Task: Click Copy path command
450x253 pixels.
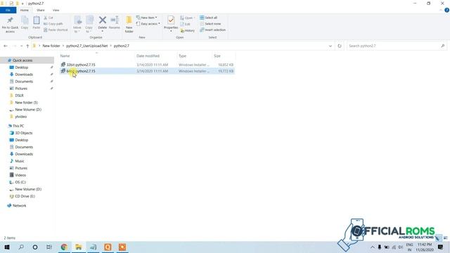Action: pyautogui.click(x=53, y=24)
